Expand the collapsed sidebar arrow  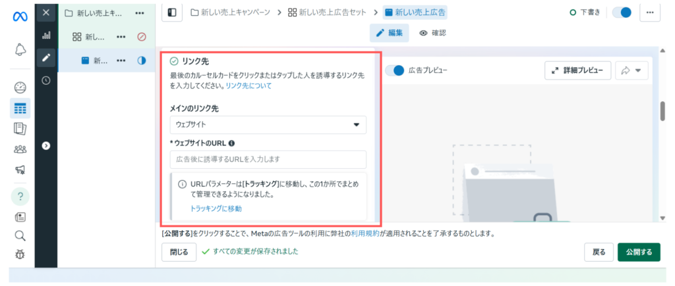coord(46,145)
